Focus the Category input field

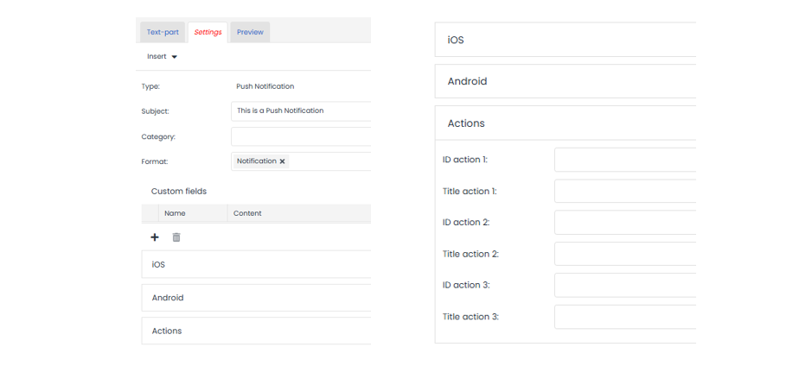[x=301, y=136]
